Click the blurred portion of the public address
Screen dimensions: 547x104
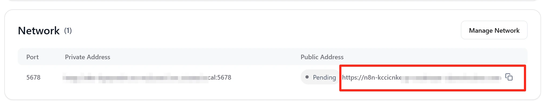point(451,78)
